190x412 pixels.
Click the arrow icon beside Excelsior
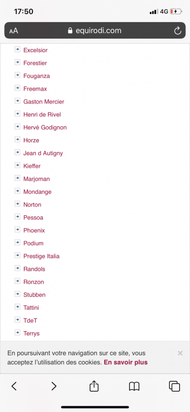[17, 49]
